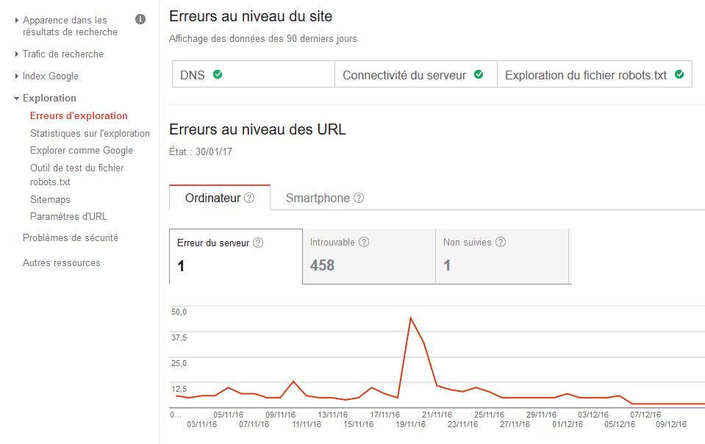Open Statistiques sur l'exploration
Screen dimensions: 705x444
point(90,133)
